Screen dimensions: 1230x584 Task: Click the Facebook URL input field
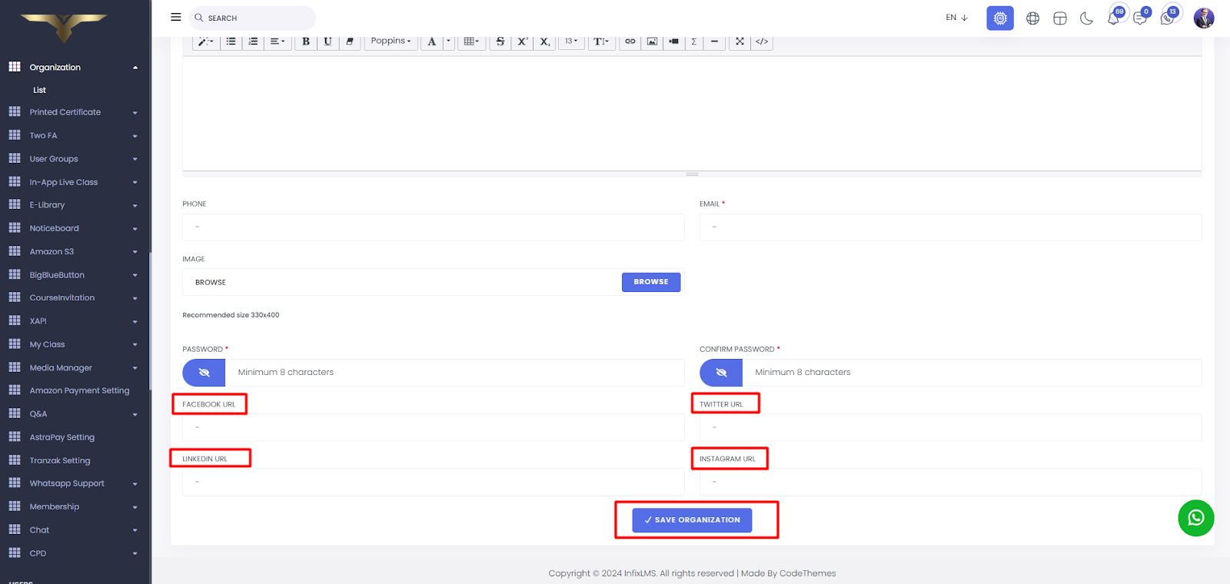point(433,427)
